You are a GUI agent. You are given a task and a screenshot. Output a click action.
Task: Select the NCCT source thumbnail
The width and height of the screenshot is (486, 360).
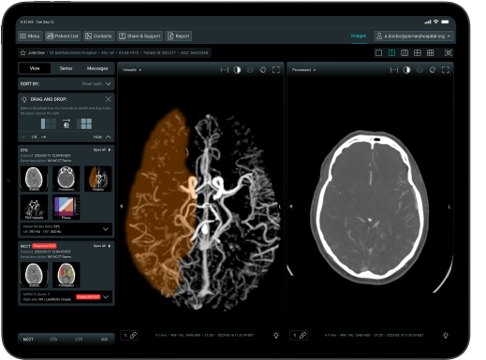click(34, 275)
